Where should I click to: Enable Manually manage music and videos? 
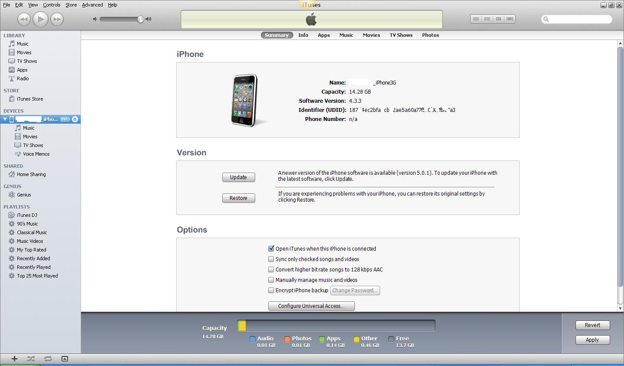tap(271, 280)
